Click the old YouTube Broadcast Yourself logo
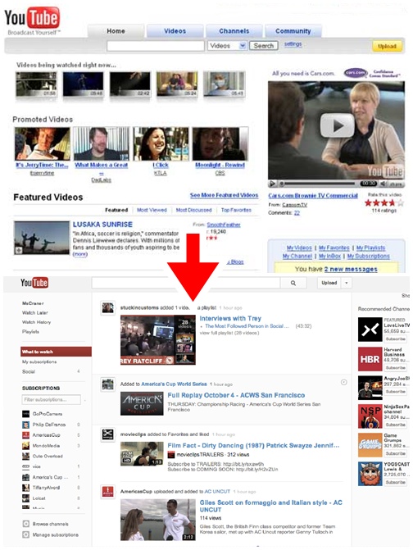This screenshot has height=550, width=413. tap(32, 20)
